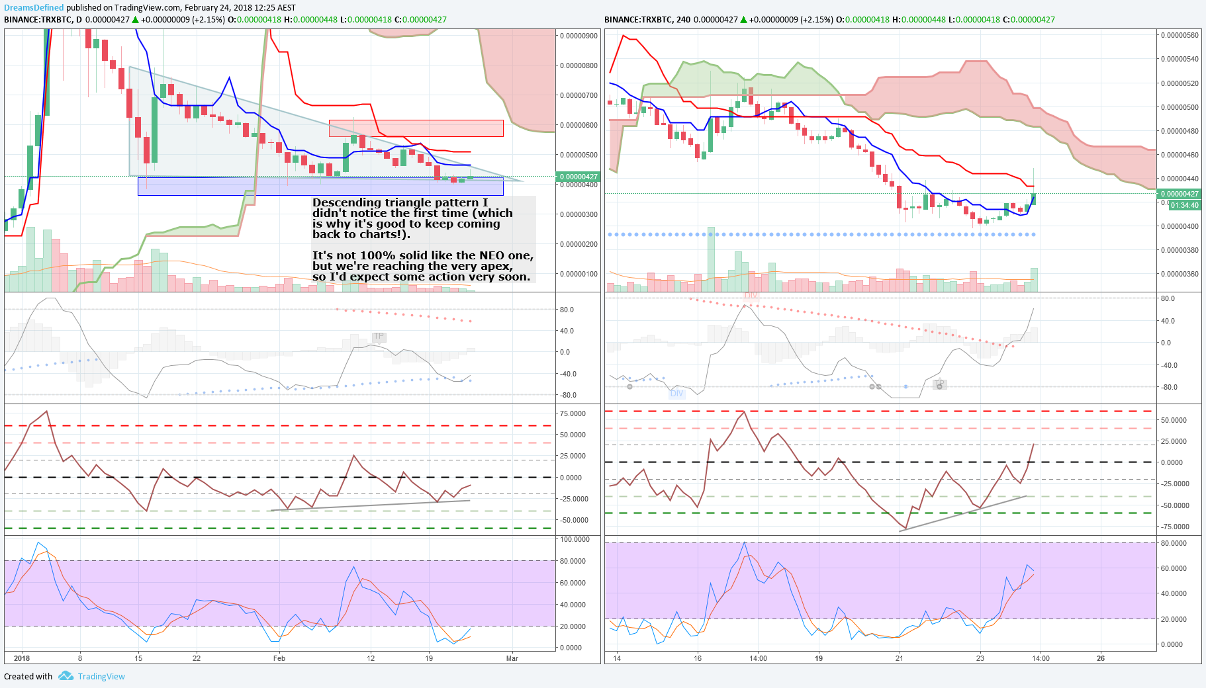Click the descending triangle annotation text
This screenshot has height=688, width=1206.
coord(412,218)
